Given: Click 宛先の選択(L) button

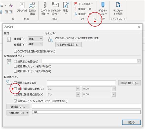Looking at the screenshot, I should 129,83.
